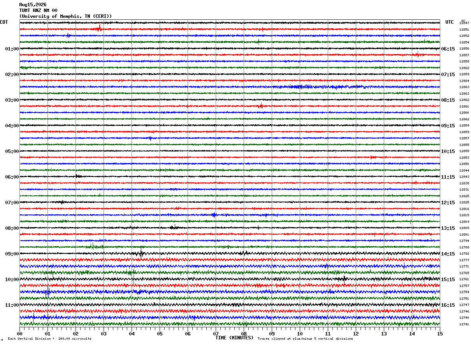The image size is (471, 344).
Task: Click the "06:15" UTC time label
Action: point(448,49)
